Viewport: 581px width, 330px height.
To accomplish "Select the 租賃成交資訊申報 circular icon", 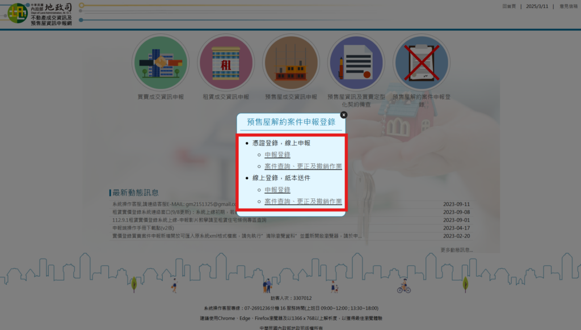I will pos(226,62).
